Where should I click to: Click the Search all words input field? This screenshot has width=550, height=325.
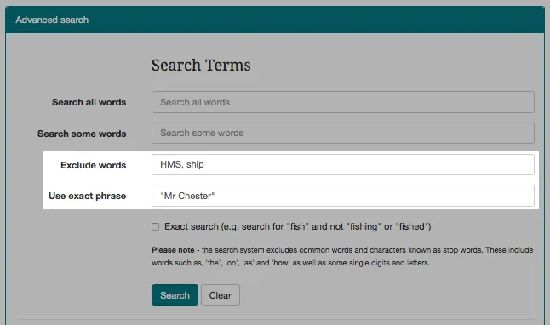[343, 102]
